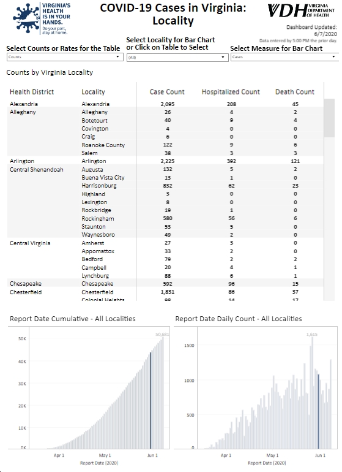Screen dimensions: 342x472
Task: Click the Central Shenandoah health district
Action: pyautogui.click(x=36, y=169)
